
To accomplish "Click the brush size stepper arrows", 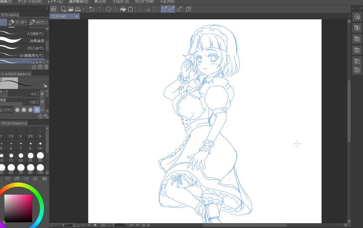I will click(x=38, y=94).
